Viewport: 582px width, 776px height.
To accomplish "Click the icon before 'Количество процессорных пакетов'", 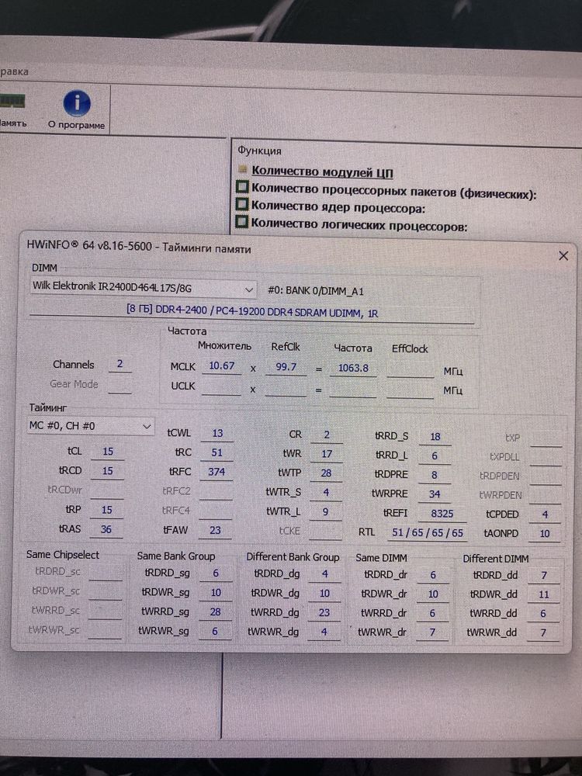I will (x=242, y=187).
